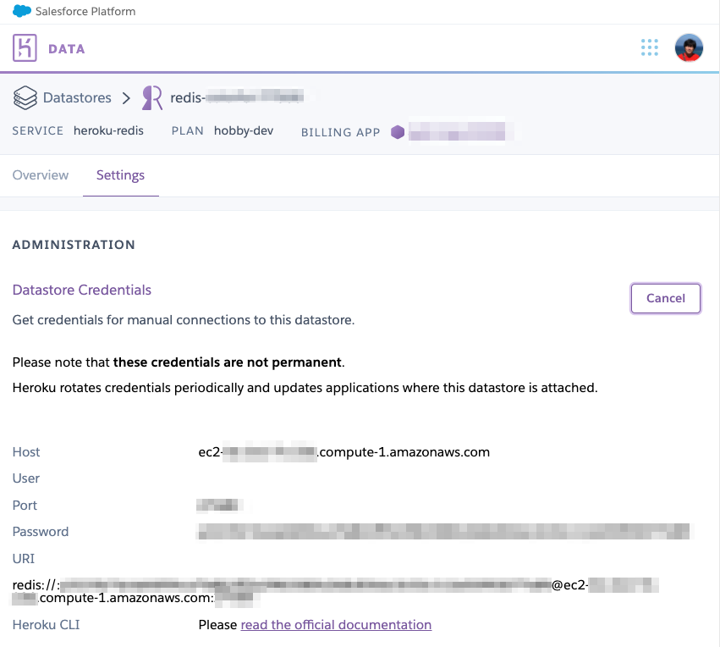Click the URI field label
Screen dimensions: 720x647
point(24,559)
